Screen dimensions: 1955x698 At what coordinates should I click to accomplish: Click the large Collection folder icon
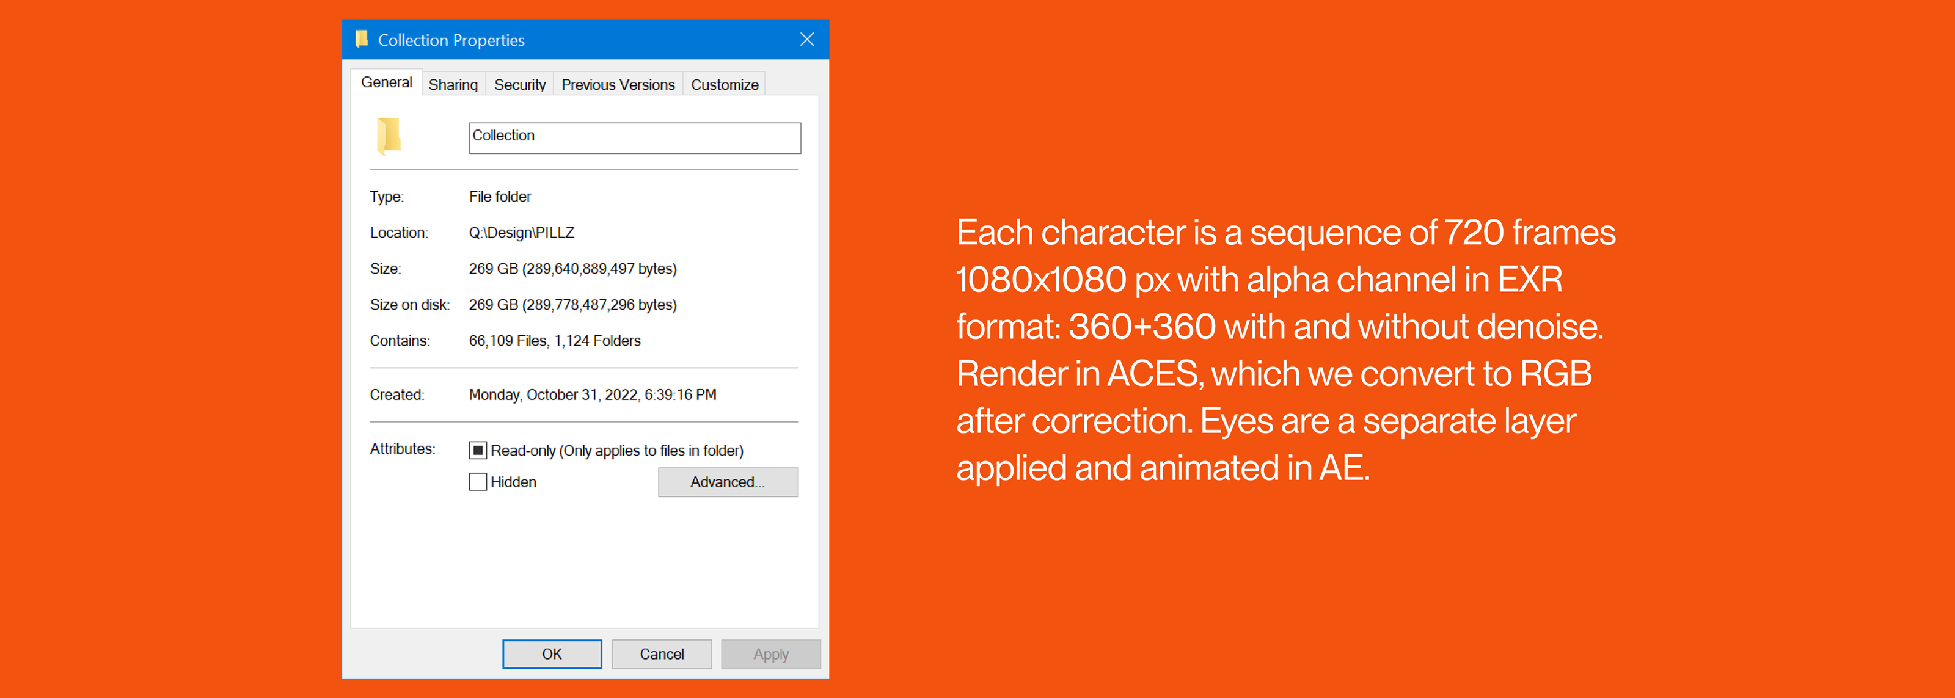click(x=389, y=137)
